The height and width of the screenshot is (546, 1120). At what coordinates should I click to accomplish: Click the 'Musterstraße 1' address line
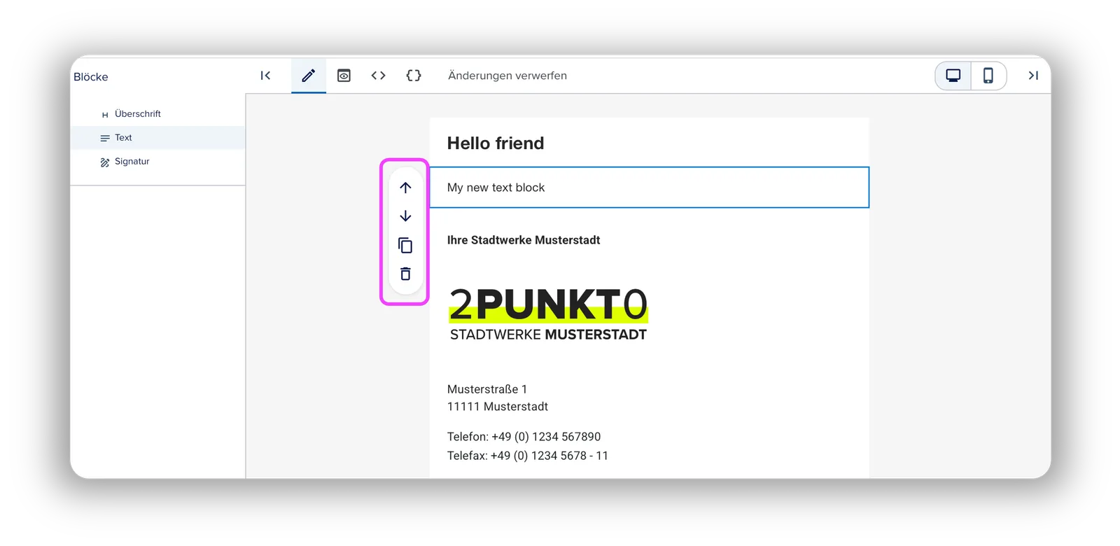tap(487, 389)
